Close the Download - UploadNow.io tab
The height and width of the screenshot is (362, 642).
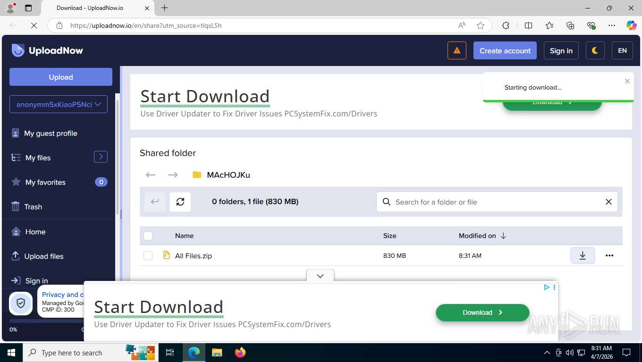click(147, 8)
